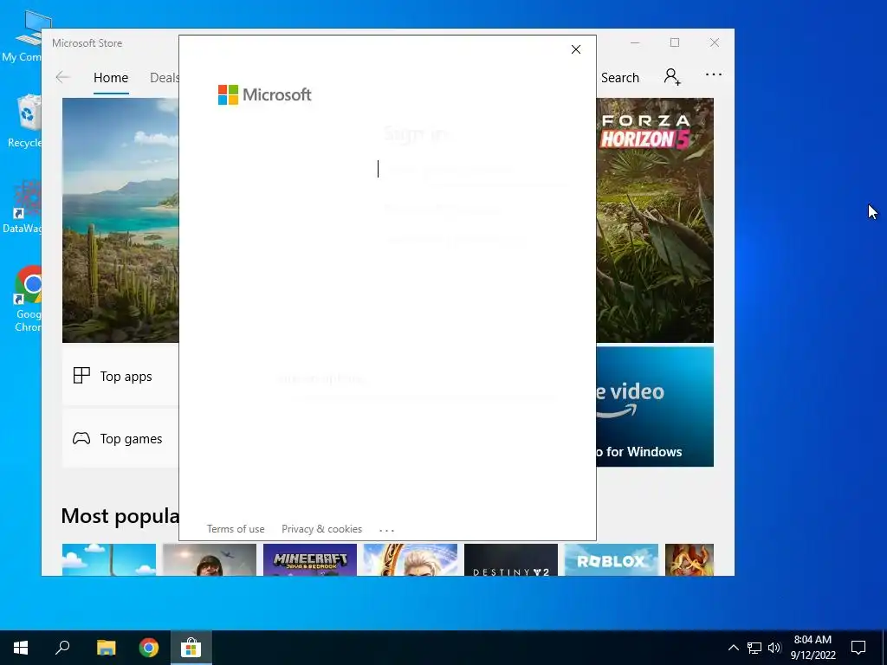Open File Explorer from taskbar

[106, 648]
